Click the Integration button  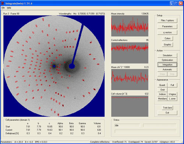point(167,65)
